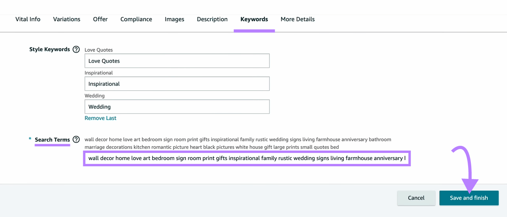Click the Remove Last link
This screenshot has height=217, width=507.
pos(100,118)
